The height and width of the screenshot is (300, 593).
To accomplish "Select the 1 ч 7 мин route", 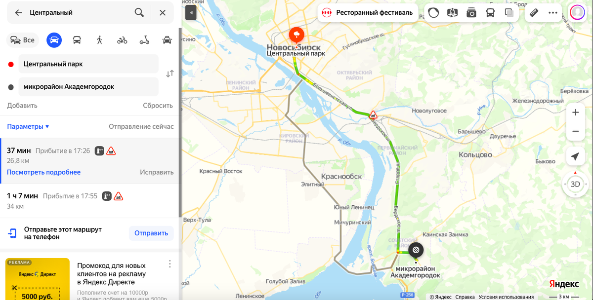I will click(90, 201).
